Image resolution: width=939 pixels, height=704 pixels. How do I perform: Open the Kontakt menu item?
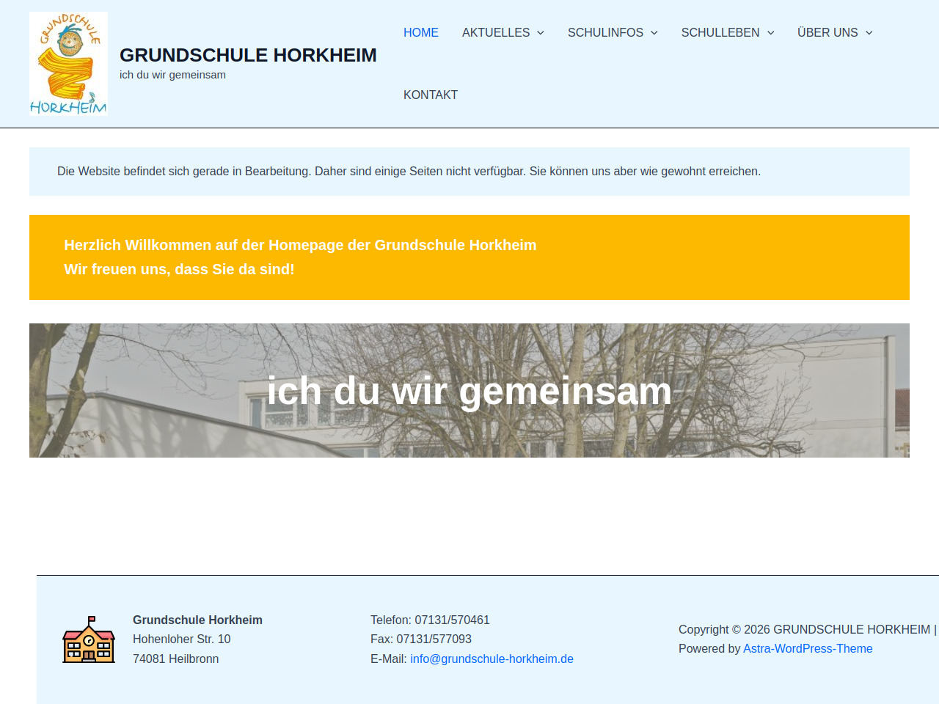(430, 95)
